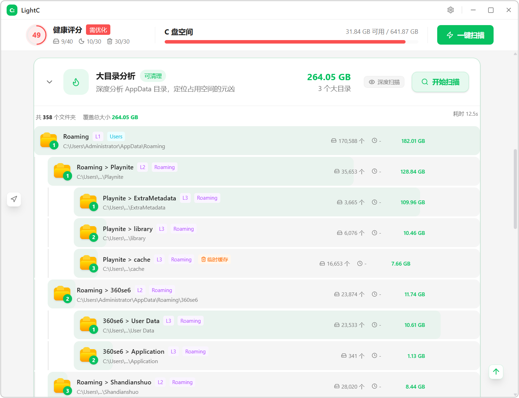The width and height of the screenshot is (519, 398).
Task: Select the 360se6 > Application row
Action: click(277, 356)
